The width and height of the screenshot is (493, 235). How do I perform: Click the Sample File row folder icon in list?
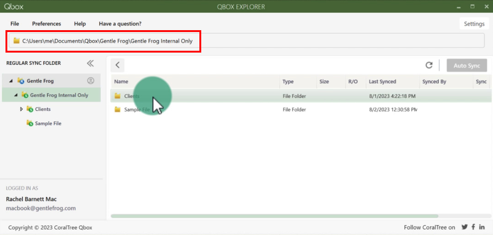[118, 109]
